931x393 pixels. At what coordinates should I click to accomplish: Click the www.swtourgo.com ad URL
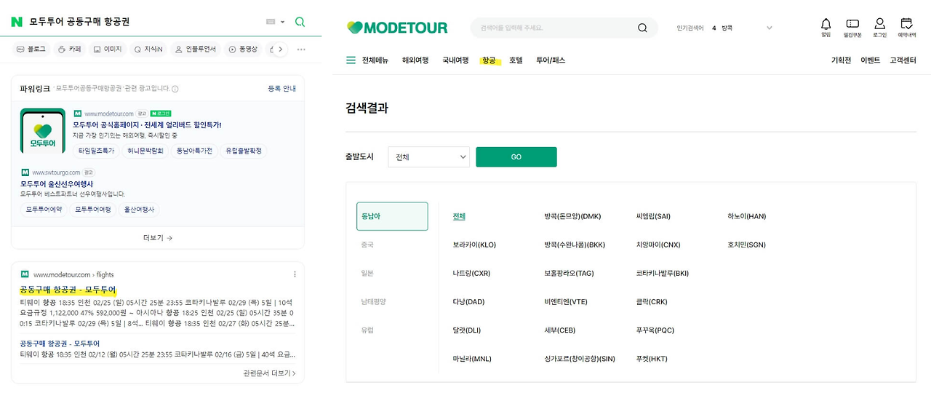(56, 172)
